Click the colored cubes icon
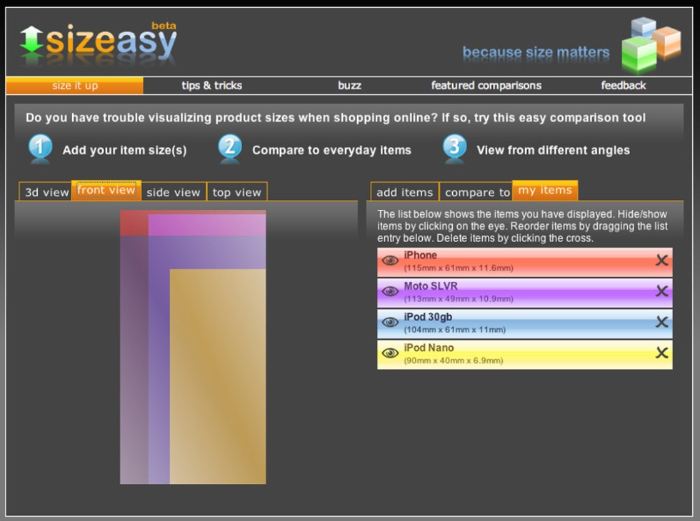 click(x=650, y=44)
